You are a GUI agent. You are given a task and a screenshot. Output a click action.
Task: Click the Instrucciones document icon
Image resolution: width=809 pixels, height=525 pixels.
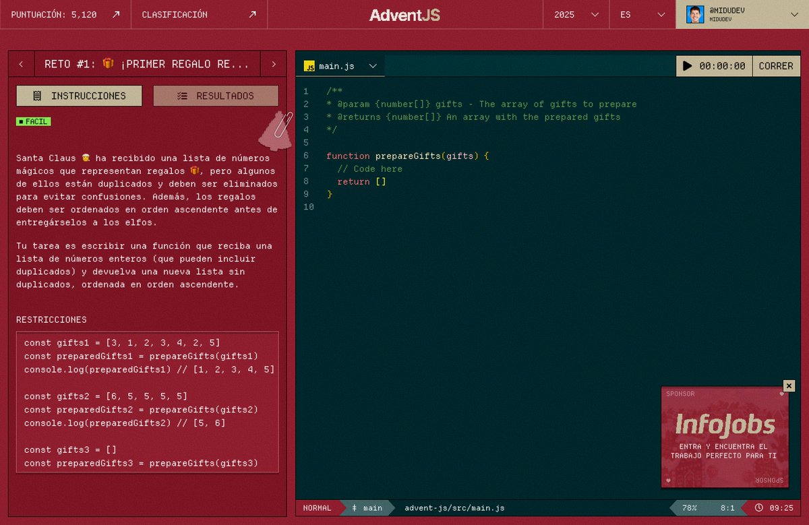click(x=37, y=96)
